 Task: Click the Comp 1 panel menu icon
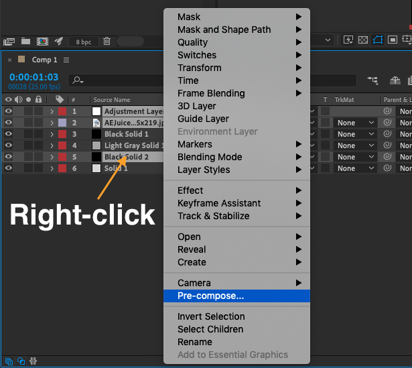coord(66,60)
